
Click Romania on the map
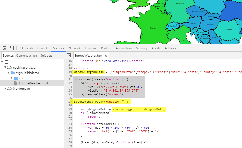[x=228, y=30]
